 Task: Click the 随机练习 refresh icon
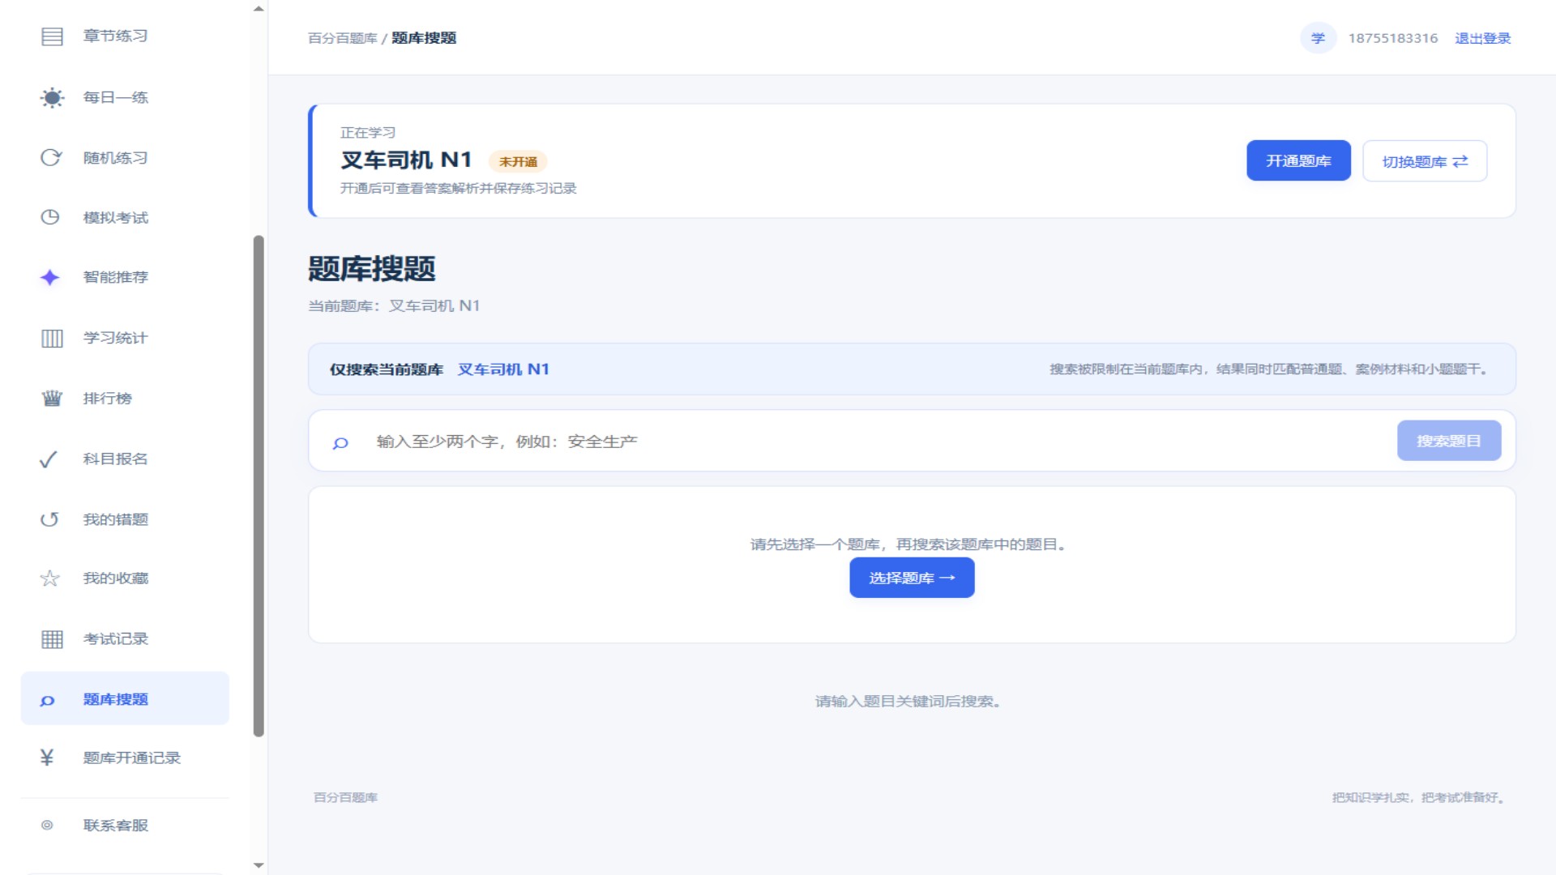click(51, 158)
